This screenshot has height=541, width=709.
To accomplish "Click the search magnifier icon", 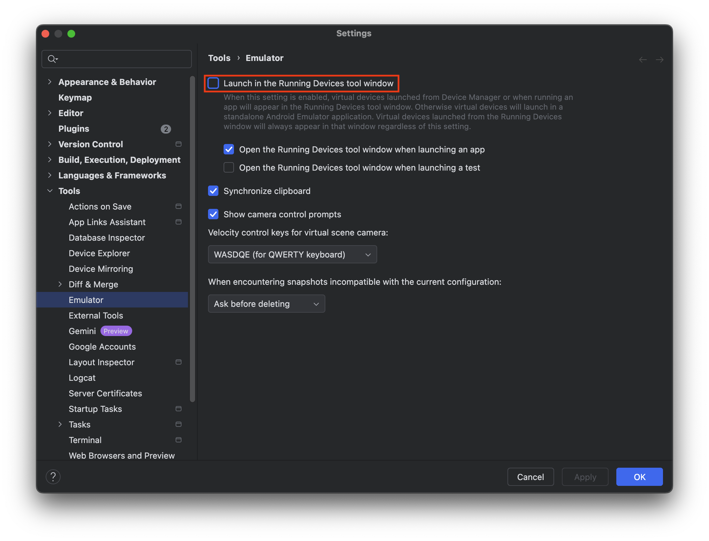I will [x=52, y=59].
